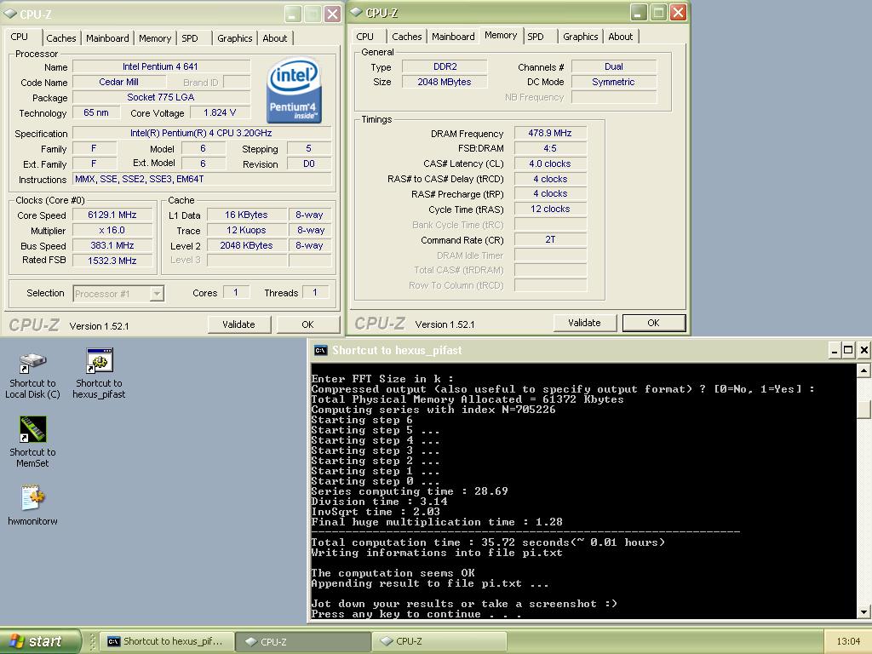Open Shortcut to Local Disk (C) desktop icon
Viewport: 872px width, 654px height.
(32, 363)
